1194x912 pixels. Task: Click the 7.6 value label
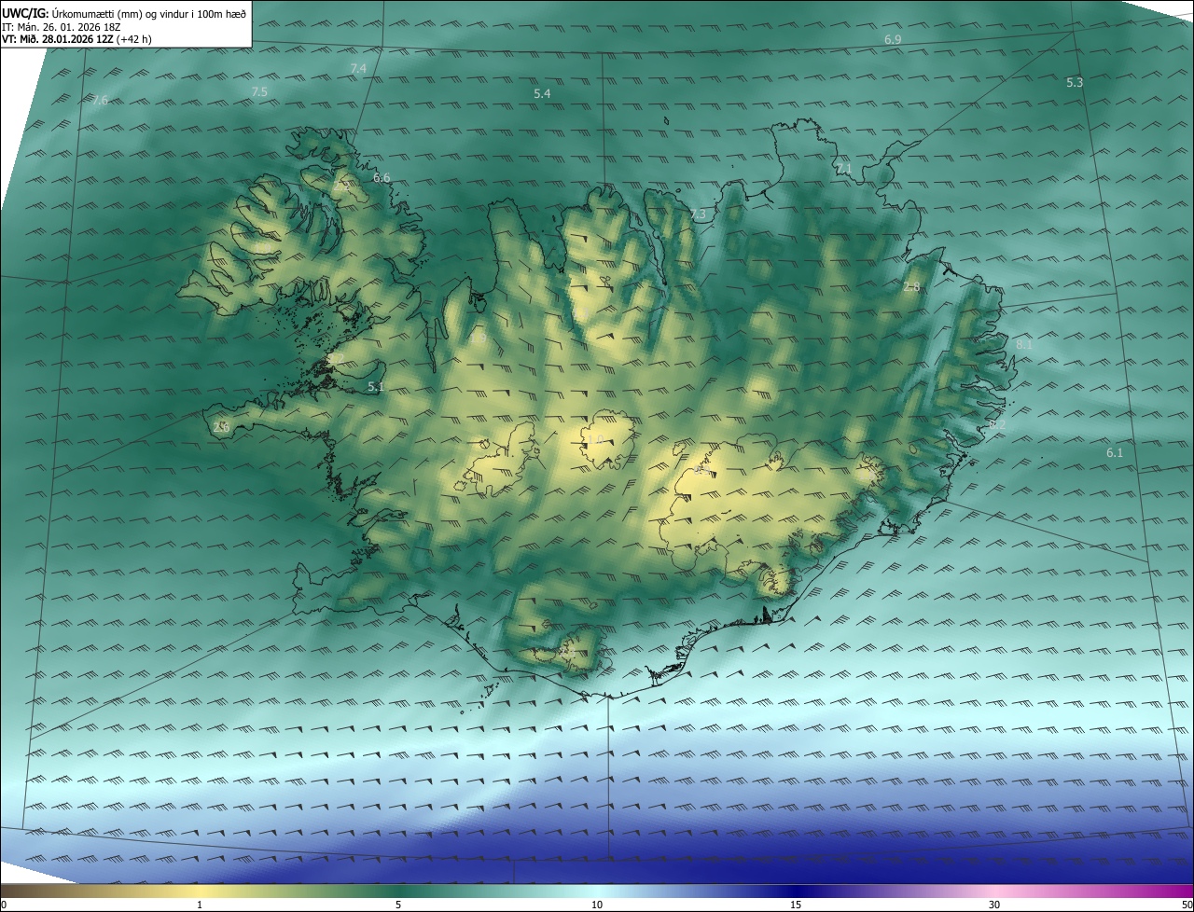[x=100, y=100]
